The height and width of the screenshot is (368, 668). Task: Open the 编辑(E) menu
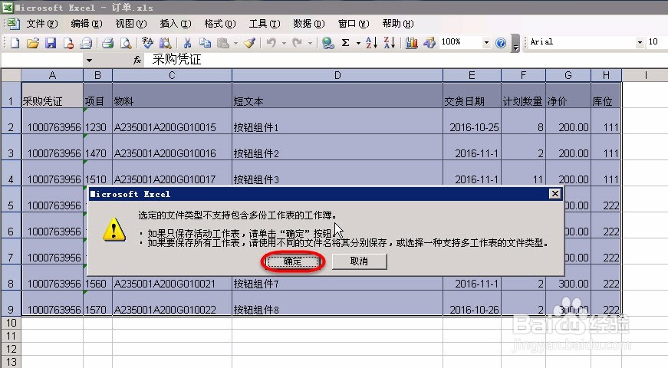pyautogui.click(x=86, y=24)
